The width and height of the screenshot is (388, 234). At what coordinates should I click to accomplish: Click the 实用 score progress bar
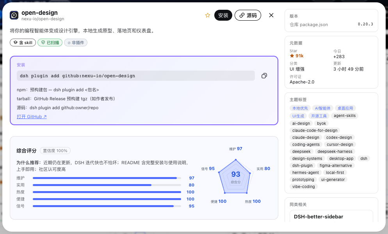coord(107,185)
